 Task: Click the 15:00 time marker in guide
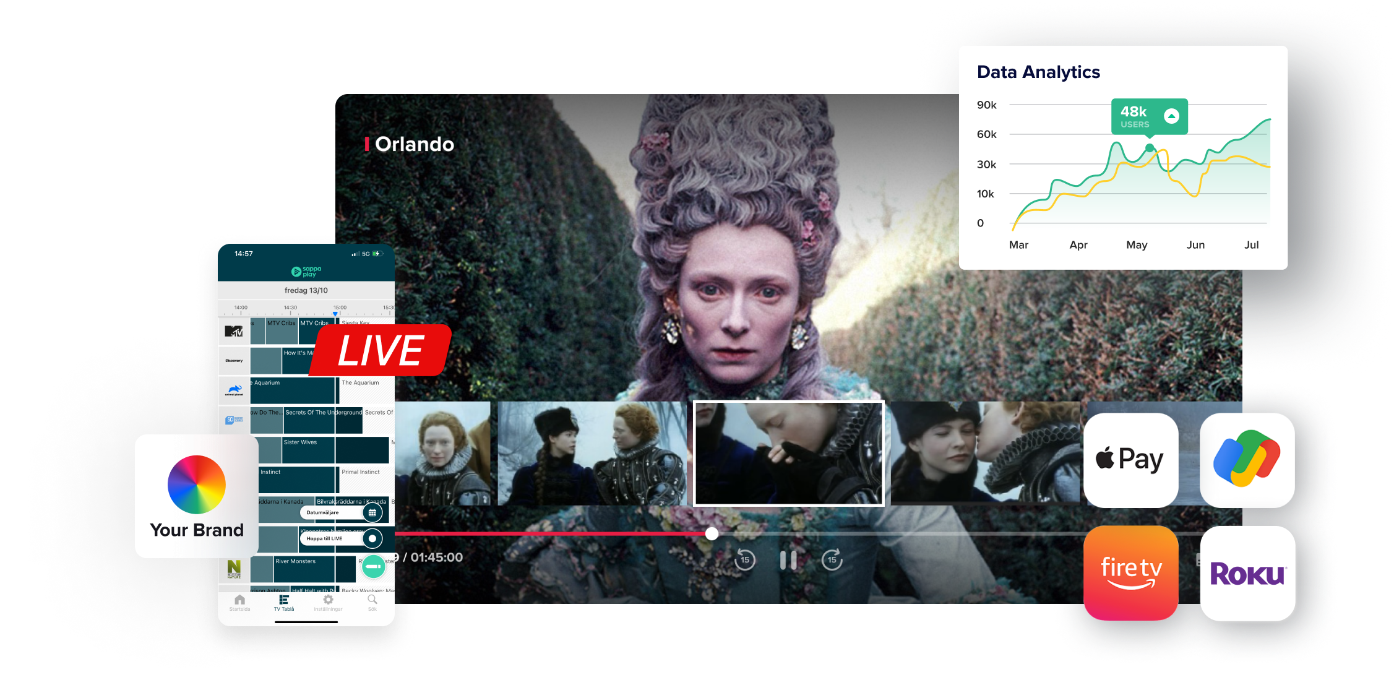click(340, 308)
